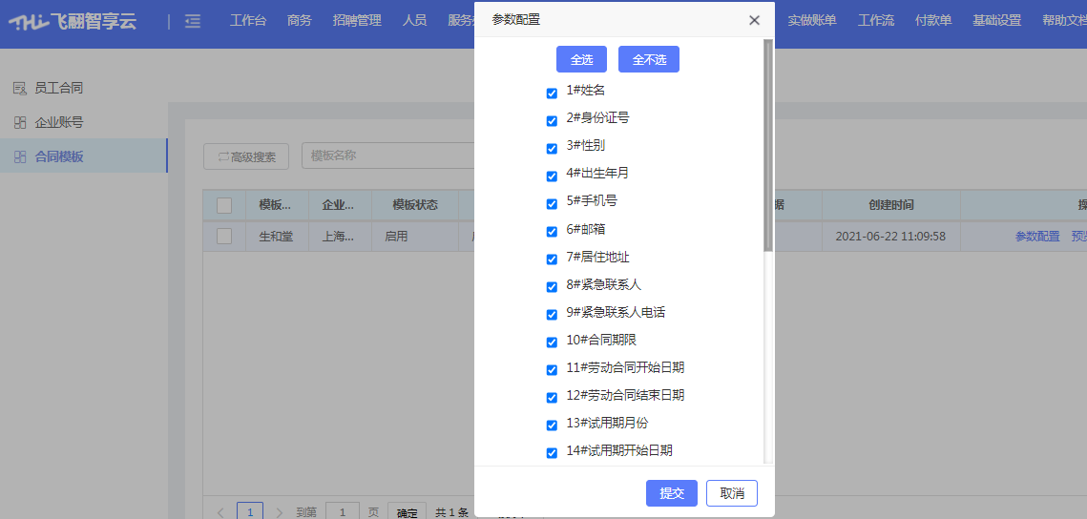
Task: Open 工作流 menu
Action: click(875, 21)
